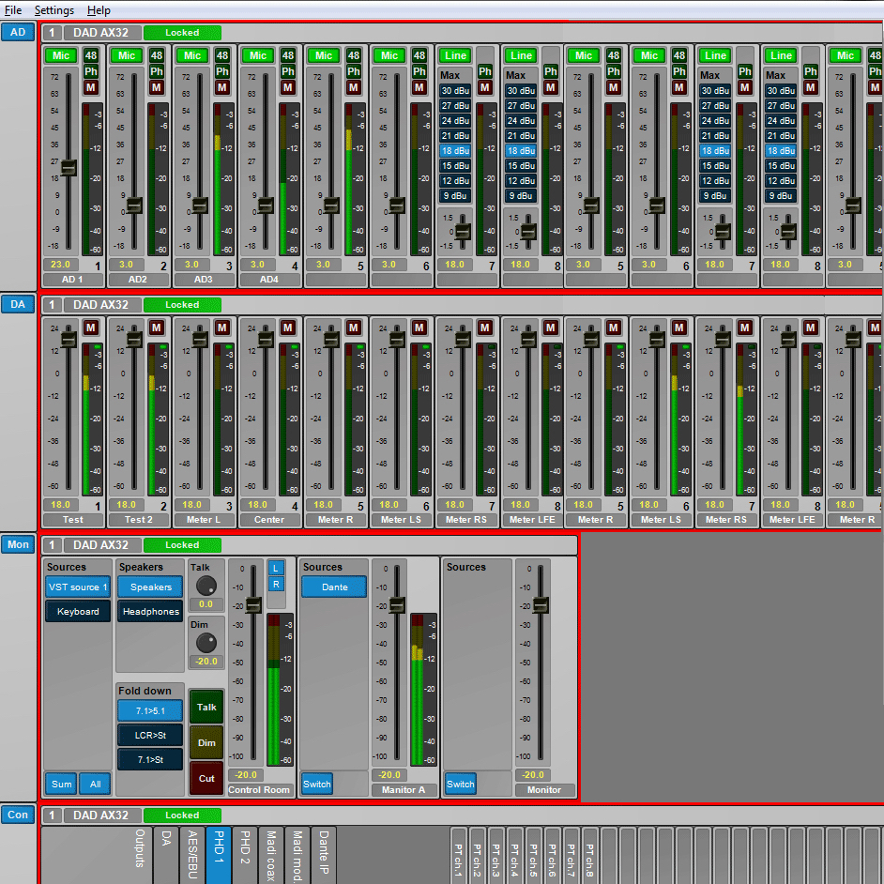Select the L channel indicator in Control Room
Image resolution: width=884 pixels, height=884 pixels.
[x=276, y=568]
